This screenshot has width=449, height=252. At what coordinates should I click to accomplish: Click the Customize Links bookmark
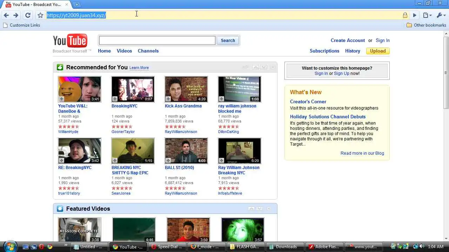tap(21, 25)
